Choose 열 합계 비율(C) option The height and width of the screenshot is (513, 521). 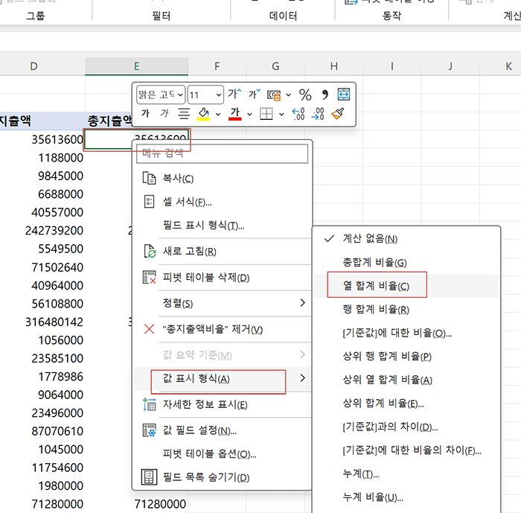point(406,286)
